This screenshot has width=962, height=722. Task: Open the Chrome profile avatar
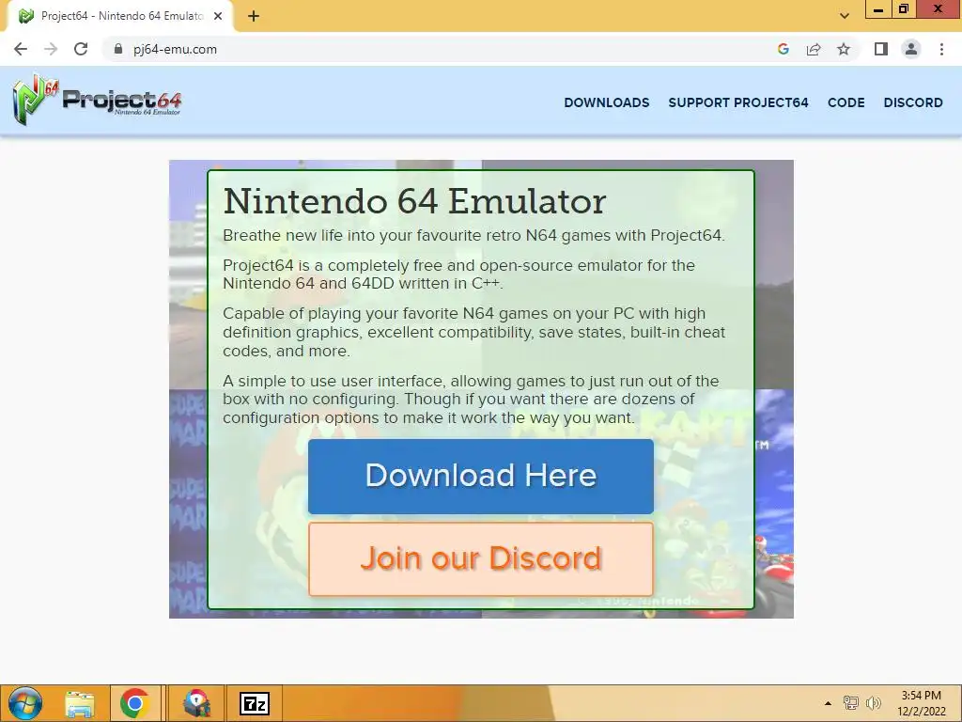[911, 49]
